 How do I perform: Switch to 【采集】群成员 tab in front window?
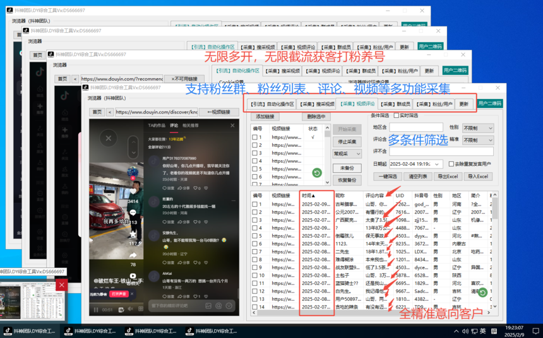(x=395, y=104)
